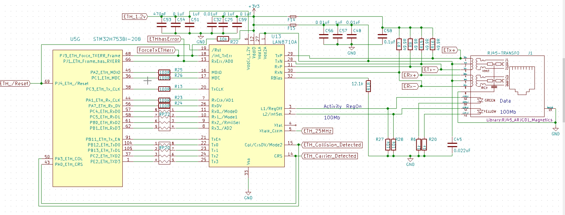Select the 10k resistor R22
This screenshot has width=565, height=215.
(x=223, y=39)
